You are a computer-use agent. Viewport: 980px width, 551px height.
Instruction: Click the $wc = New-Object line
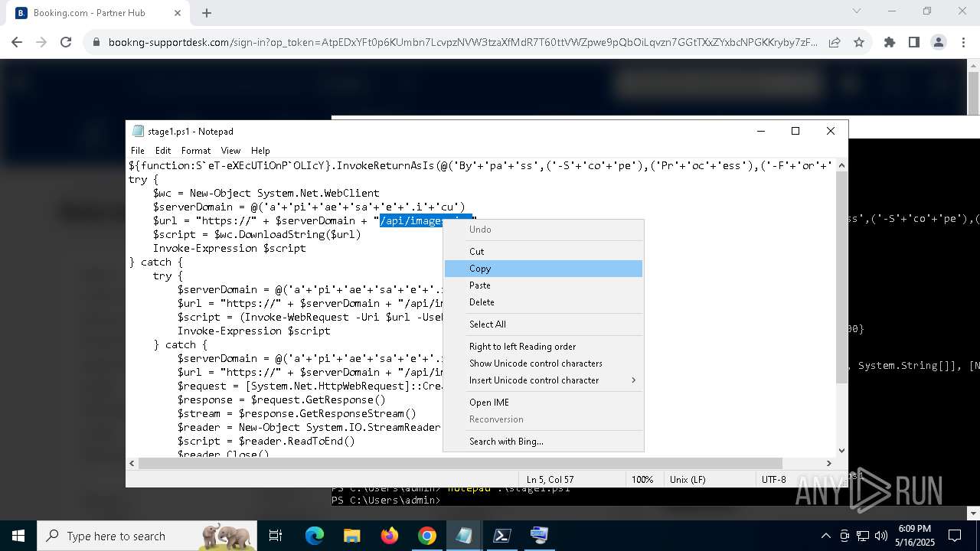point(266,193)
